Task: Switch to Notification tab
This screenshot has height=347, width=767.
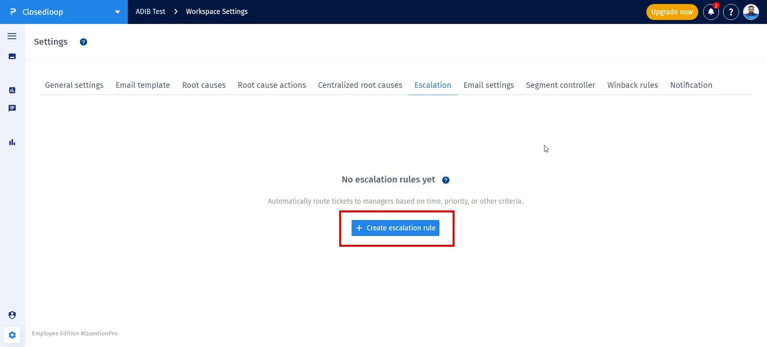Action: tap(691, 85)
